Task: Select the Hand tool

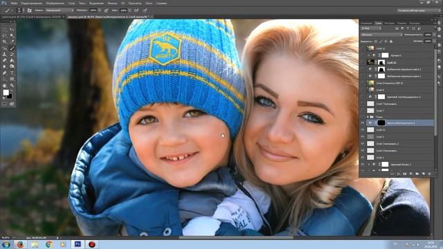Action: [4, 85]
